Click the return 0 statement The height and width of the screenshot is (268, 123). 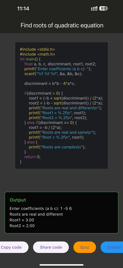33,157
